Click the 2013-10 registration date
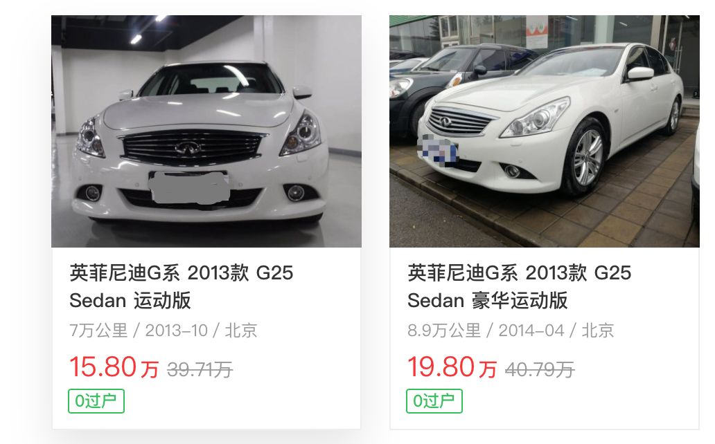The image size is (715, 444). tap(177, 330)
